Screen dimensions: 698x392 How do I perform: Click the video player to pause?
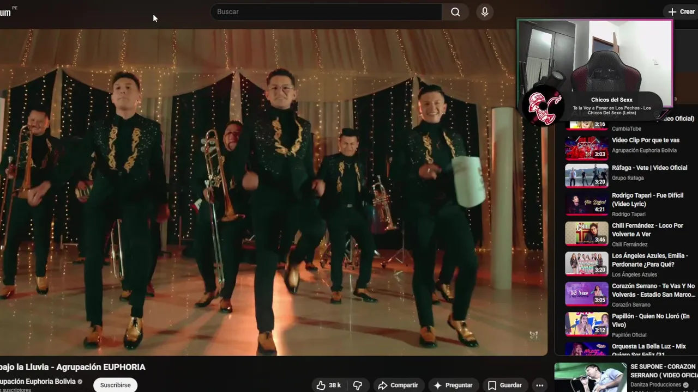click(273, 192)
